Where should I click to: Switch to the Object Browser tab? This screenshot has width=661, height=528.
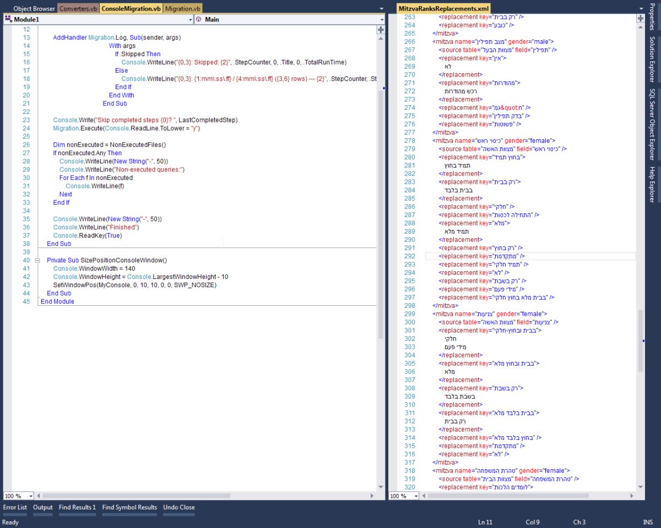(34, 9)
